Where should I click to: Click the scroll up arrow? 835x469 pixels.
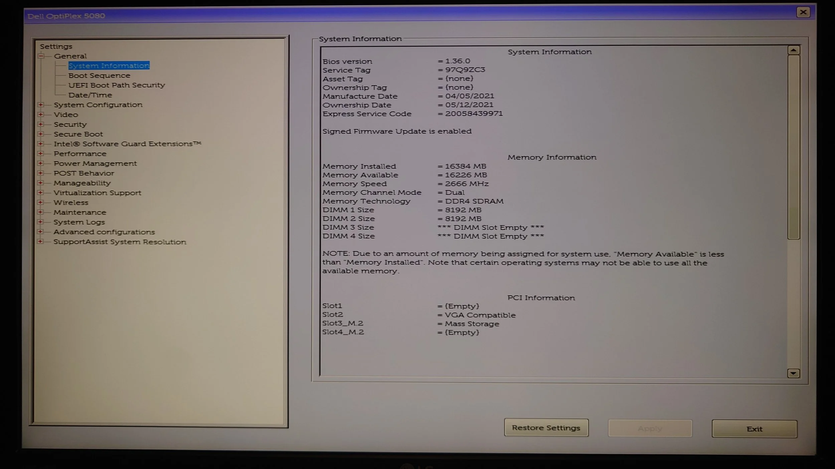tap(794, 50)
